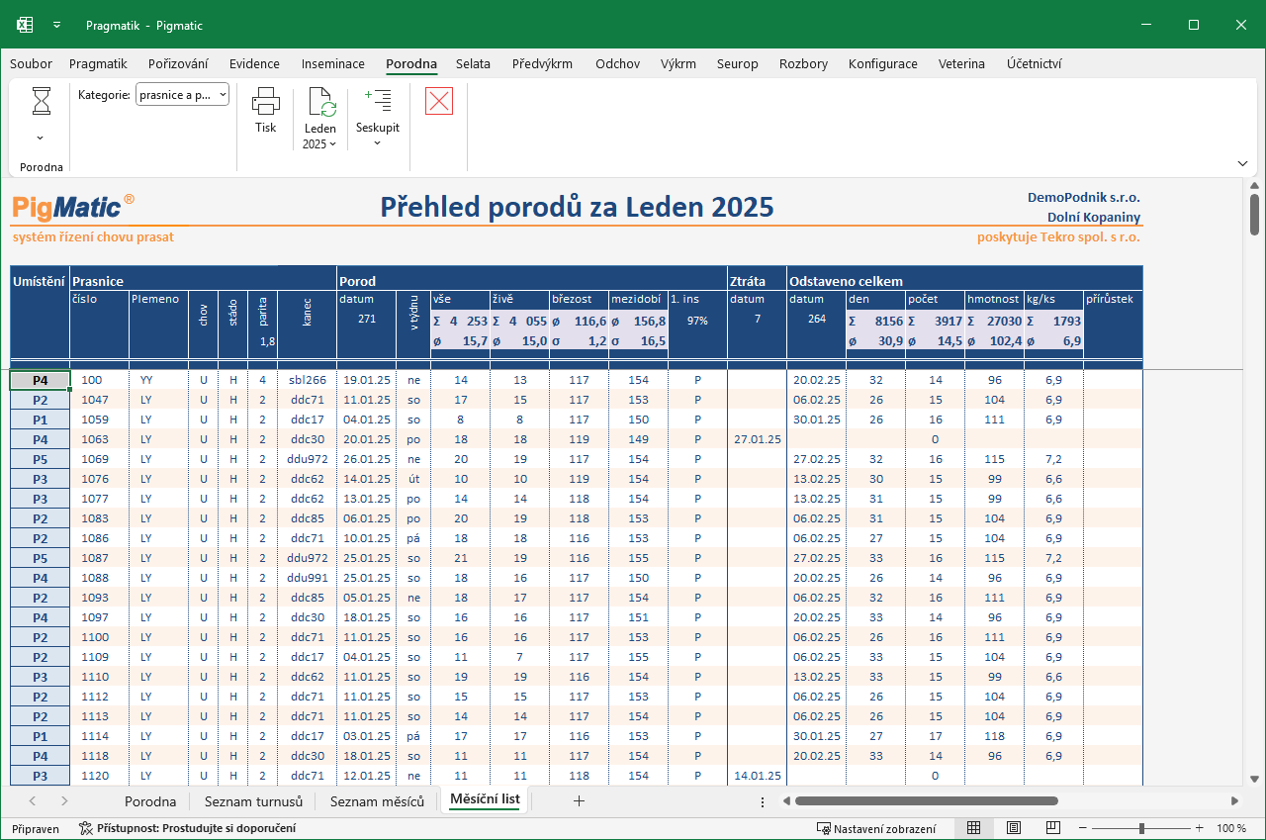Add new sheet with plus icon

click(x=580, y=801)
